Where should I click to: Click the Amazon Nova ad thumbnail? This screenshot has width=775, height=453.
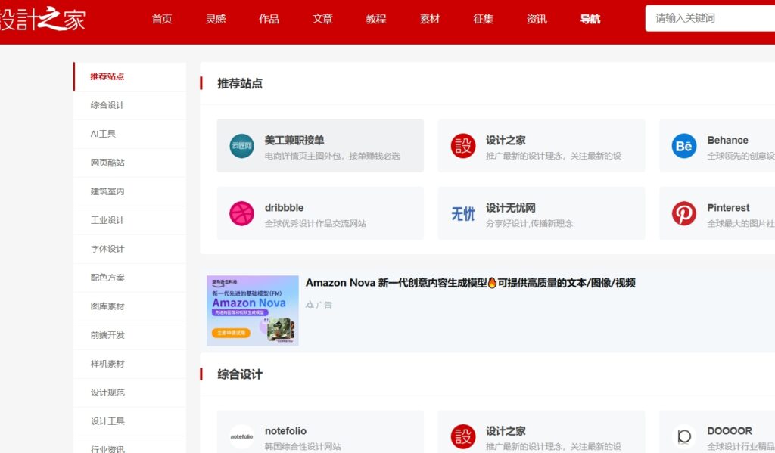tap(253, 310)
